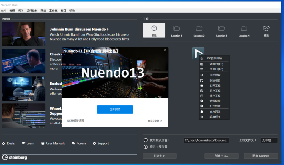
Task: Click the 退出 Nuendo button
Action: pyautogui.click(x=261, y=156)
